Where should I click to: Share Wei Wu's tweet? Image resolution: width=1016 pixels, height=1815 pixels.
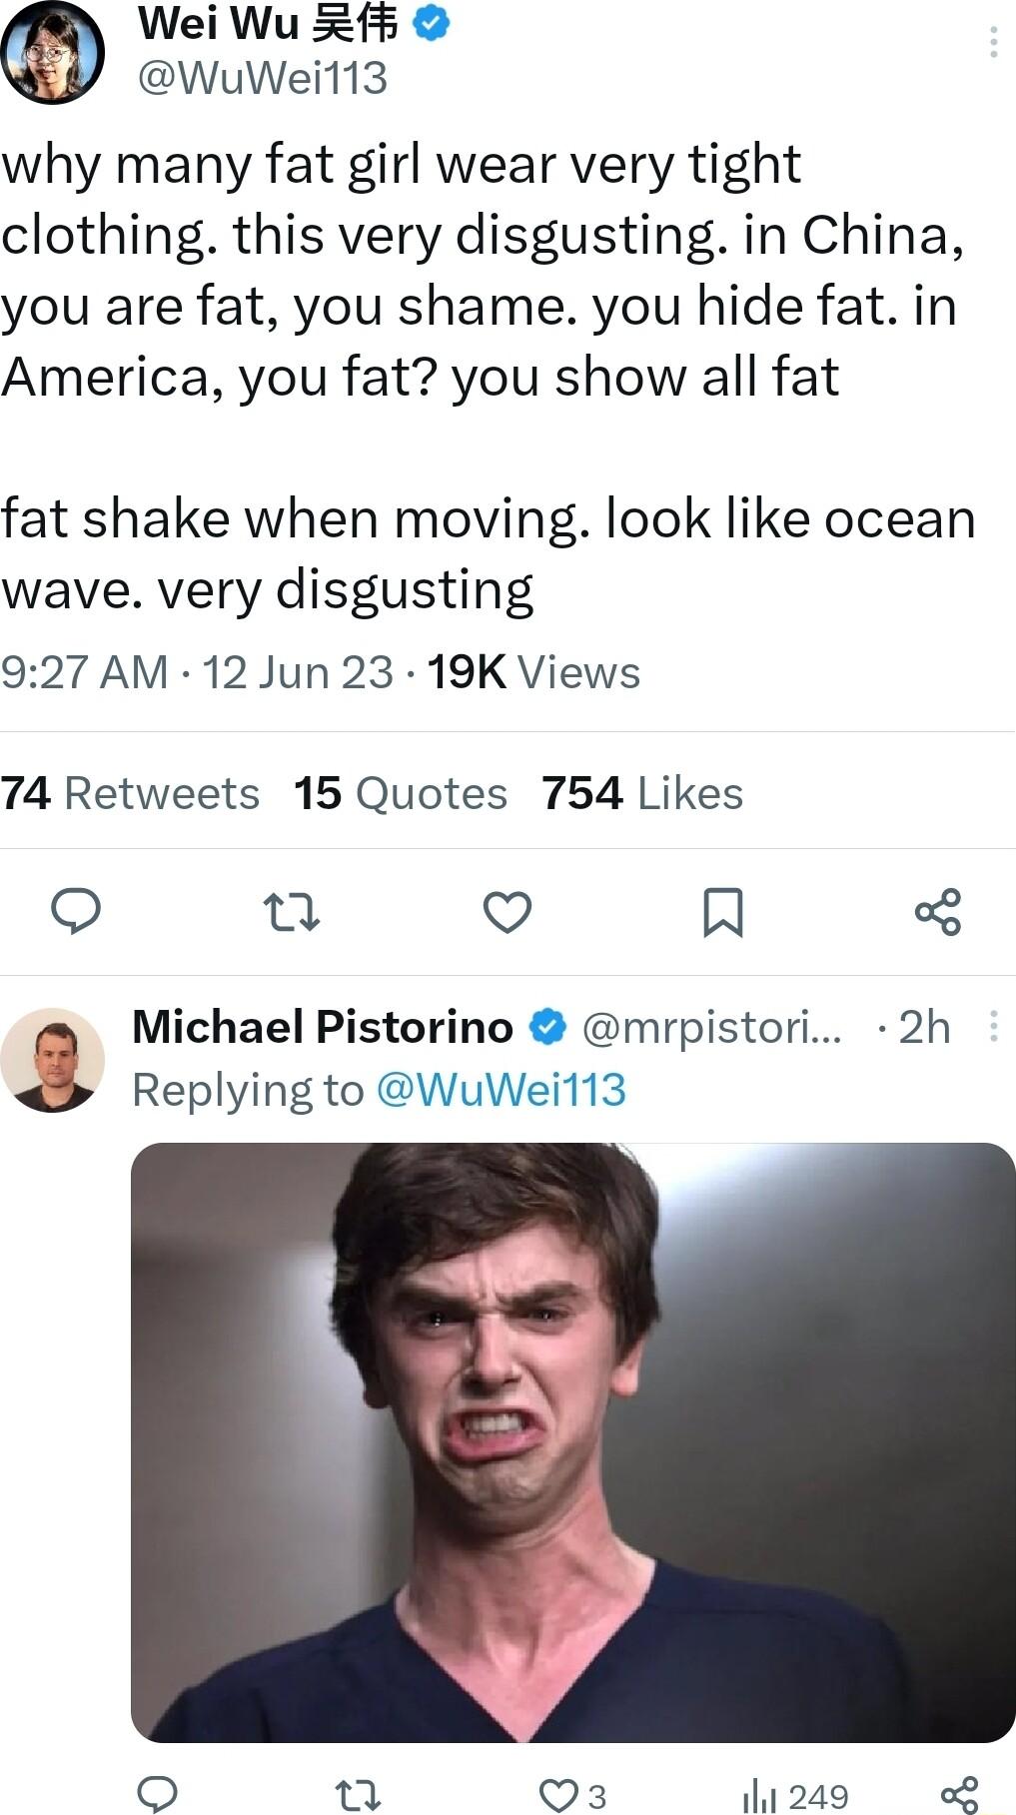(x=940, y=914)
